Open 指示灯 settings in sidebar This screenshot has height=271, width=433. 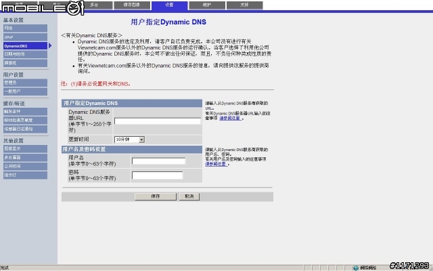click(26, 175)
